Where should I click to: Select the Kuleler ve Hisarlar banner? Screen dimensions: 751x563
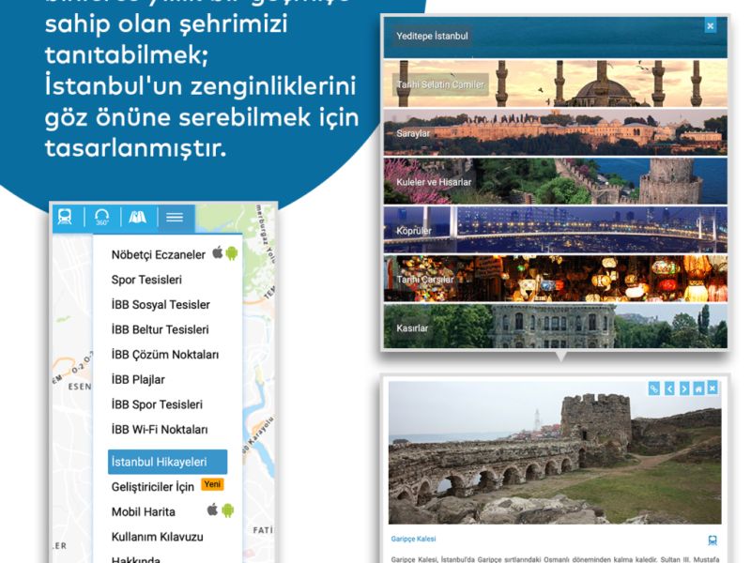tap(555, 181)
